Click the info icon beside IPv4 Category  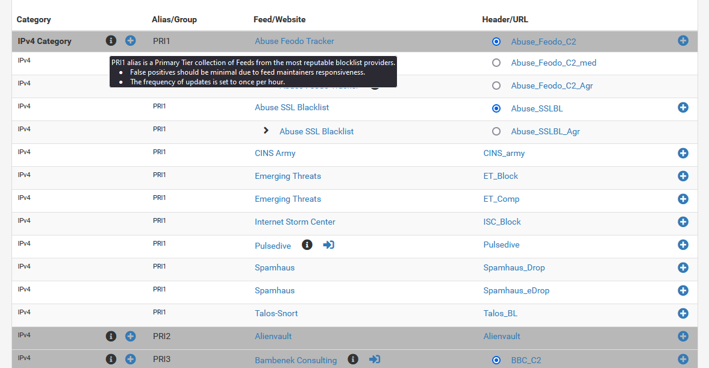tap(111, 41)
